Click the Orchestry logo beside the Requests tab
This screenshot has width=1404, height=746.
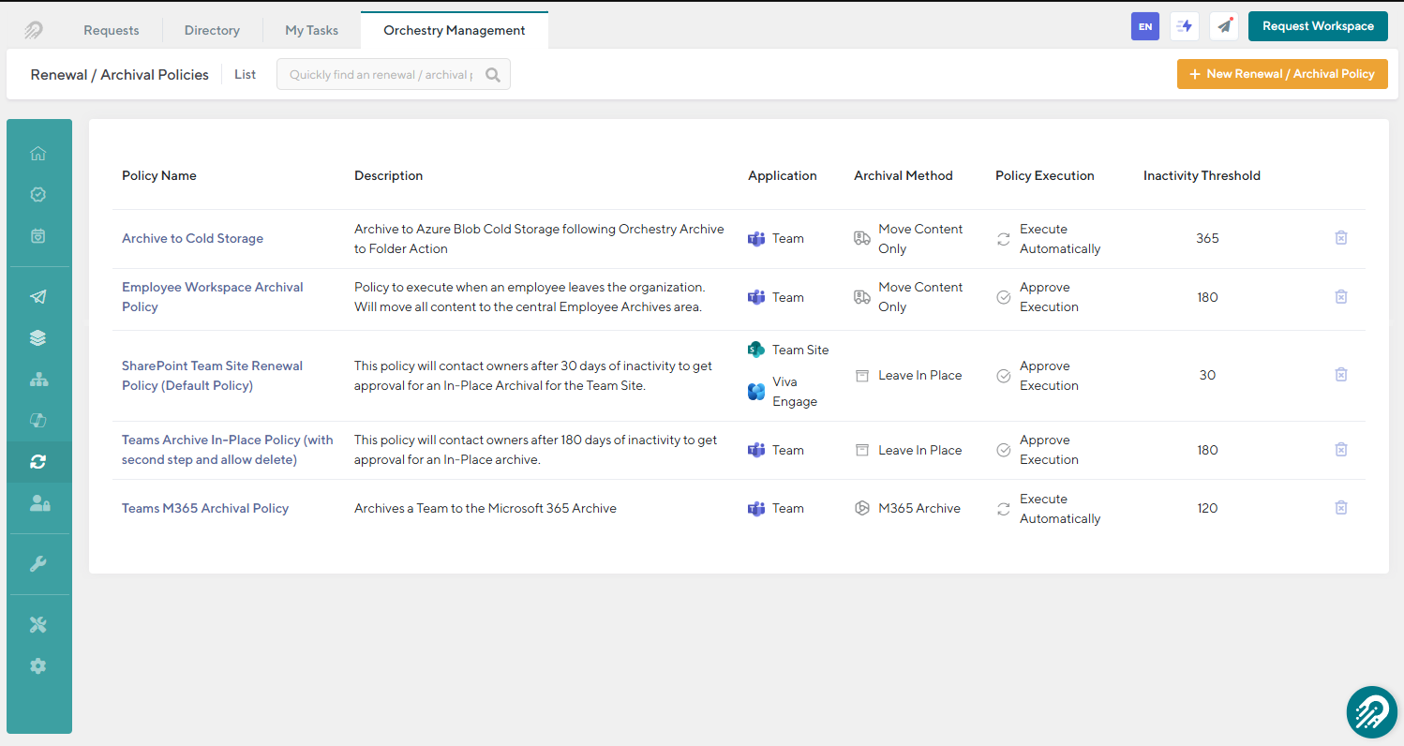[34, 30]
